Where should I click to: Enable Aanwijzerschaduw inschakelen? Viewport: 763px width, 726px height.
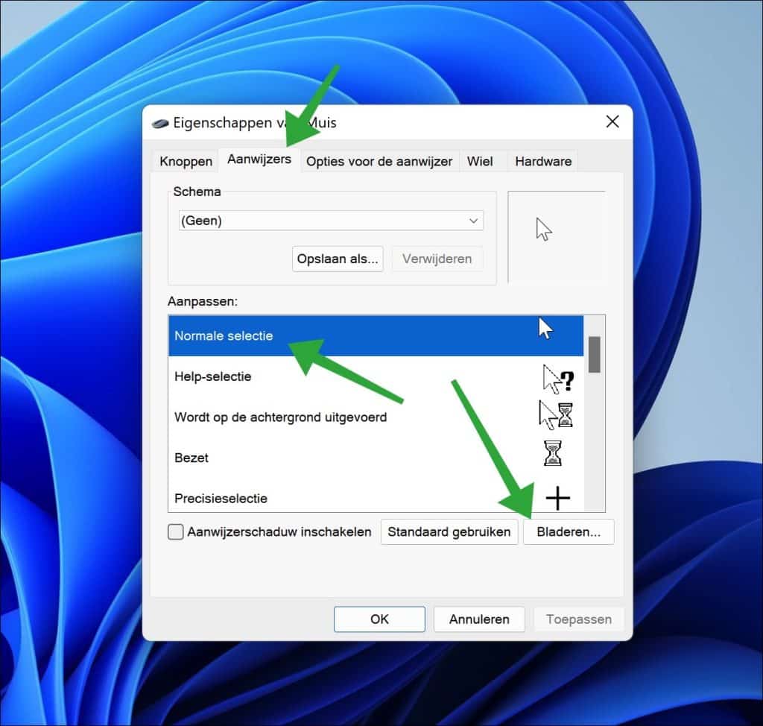(x=175, y=531)
